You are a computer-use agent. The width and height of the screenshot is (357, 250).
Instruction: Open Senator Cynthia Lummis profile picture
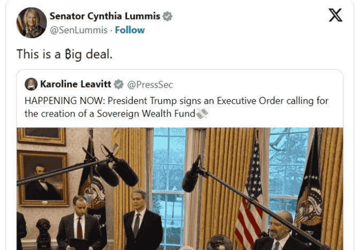point(32,23)
